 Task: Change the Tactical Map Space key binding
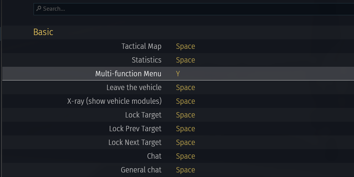[x=185, y=46]
